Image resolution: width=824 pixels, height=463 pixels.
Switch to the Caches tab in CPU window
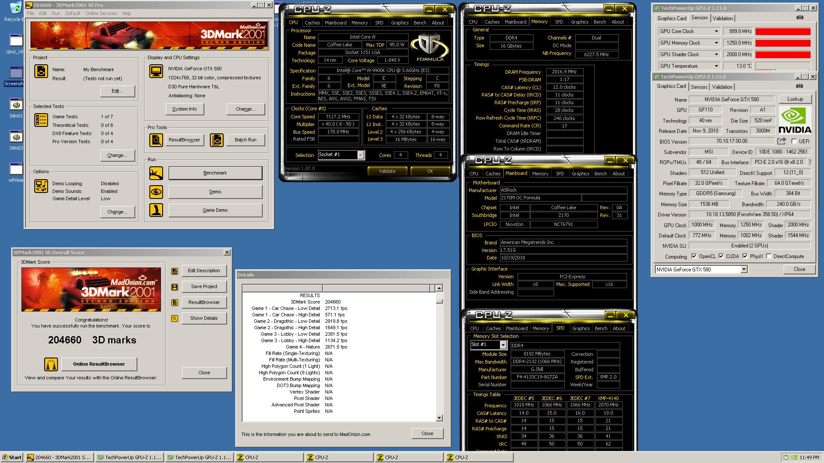point(312,23)
